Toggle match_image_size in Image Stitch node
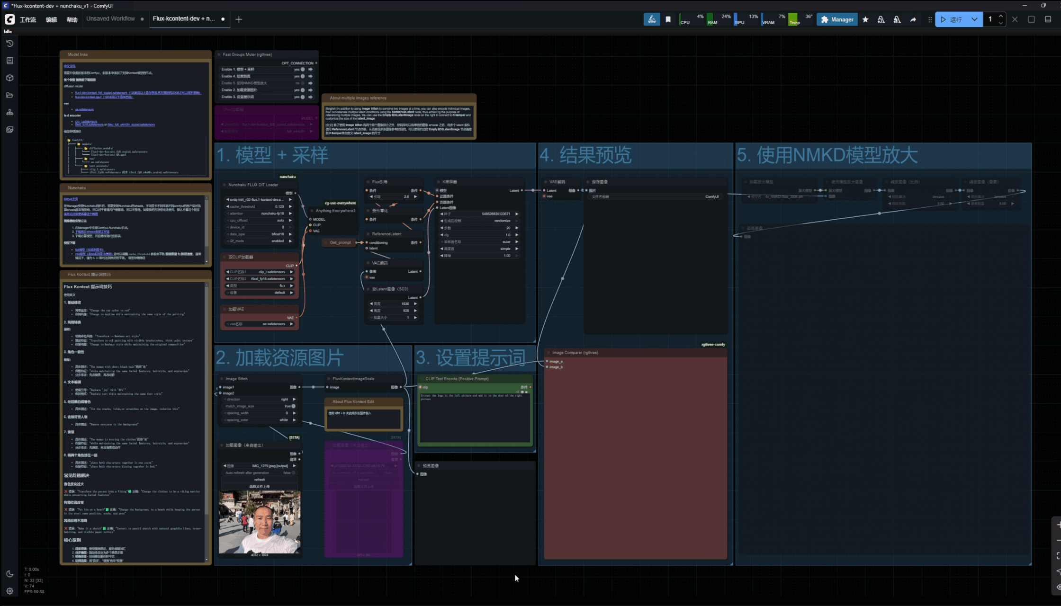The height and width of the screenshot is (606, 1061). (293, 406)
